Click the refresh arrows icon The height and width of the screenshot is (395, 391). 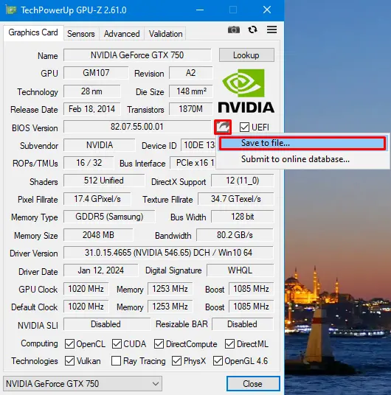(252, 29)
